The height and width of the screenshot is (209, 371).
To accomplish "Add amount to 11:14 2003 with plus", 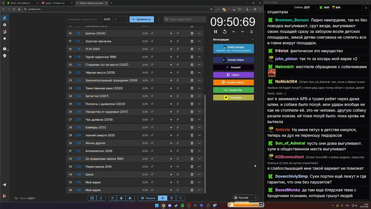I will 171,49.
